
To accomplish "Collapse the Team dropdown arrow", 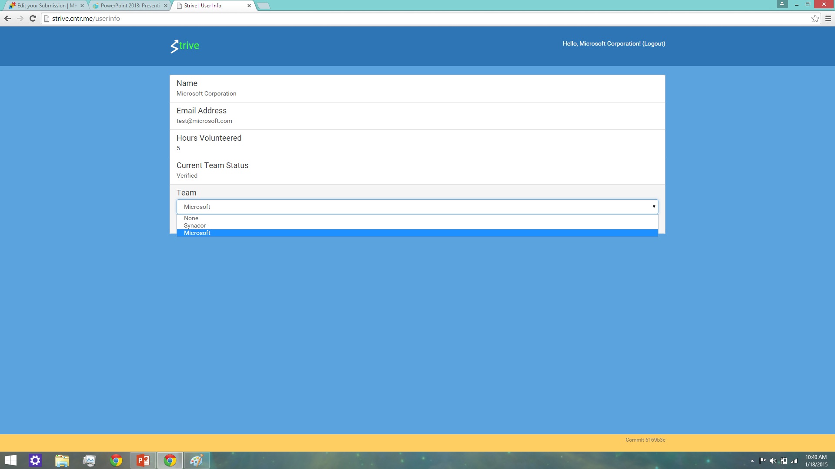I will tap(654, 207).
